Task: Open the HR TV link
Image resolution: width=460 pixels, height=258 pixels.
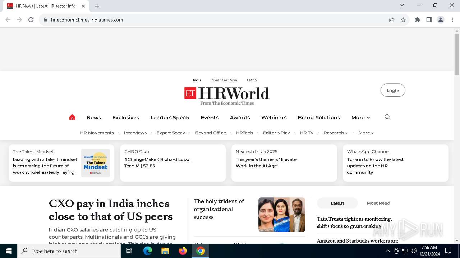Action: 307,133
